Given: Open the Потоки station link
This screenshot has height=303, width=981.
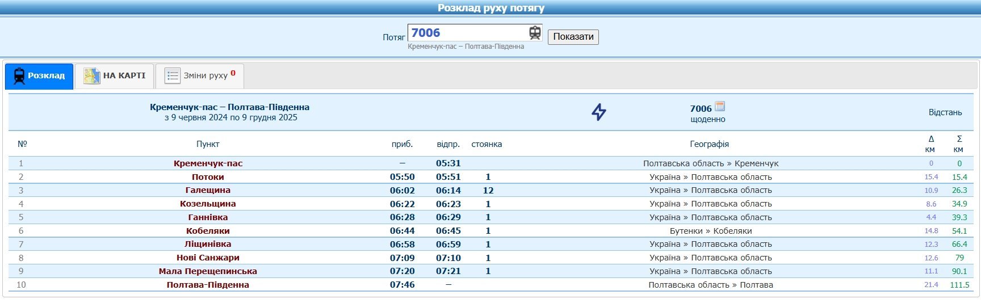Looking at the screenshot, I should [208, 177].
